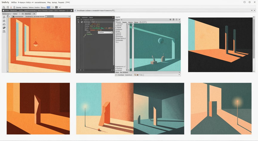Viewport: 258px width, 141px height.
Task: Open the brown and orange monolith thumbnail
Action: click(x=38, y=108)
